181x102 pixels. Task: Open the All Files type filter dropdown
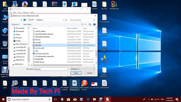(x=83, y=69)
